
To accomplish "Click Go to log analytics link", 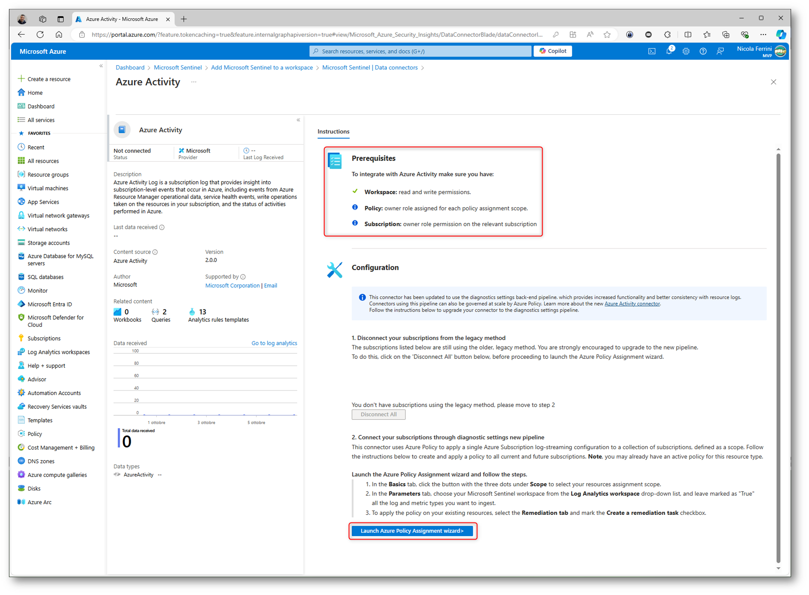I will pos(274,343).
